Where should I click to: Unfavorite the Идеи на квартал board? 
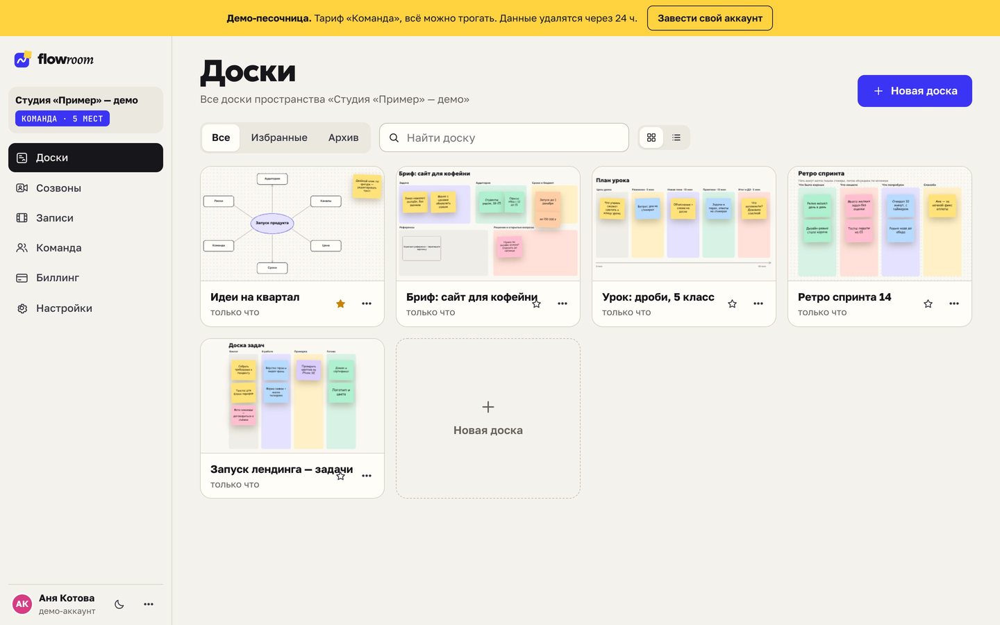[x=340, y=303]
